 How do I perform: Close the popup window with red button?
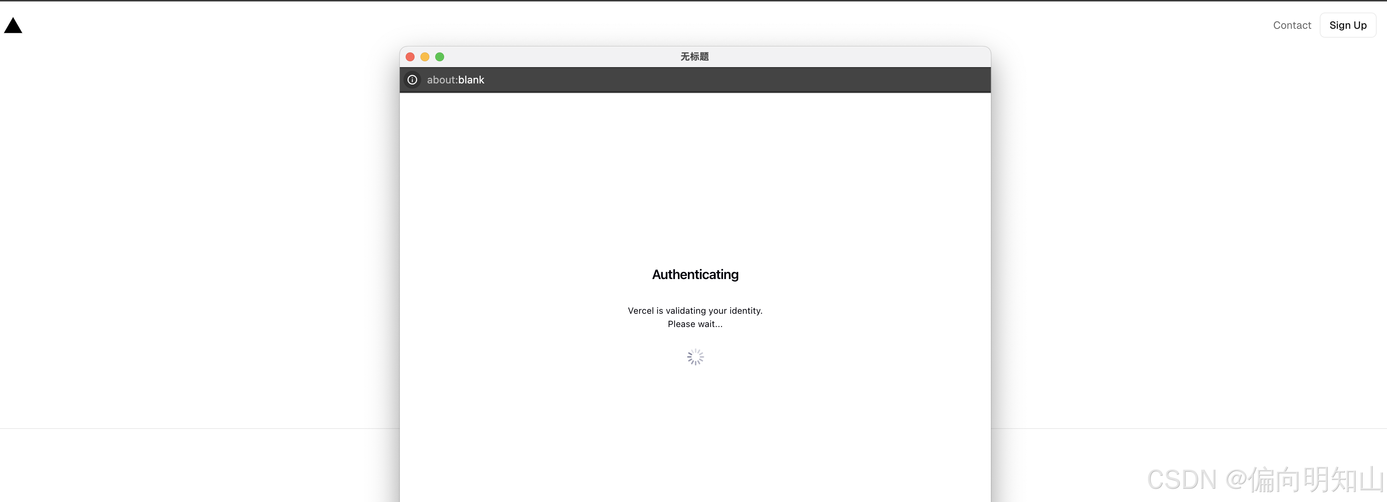[410, 57]
